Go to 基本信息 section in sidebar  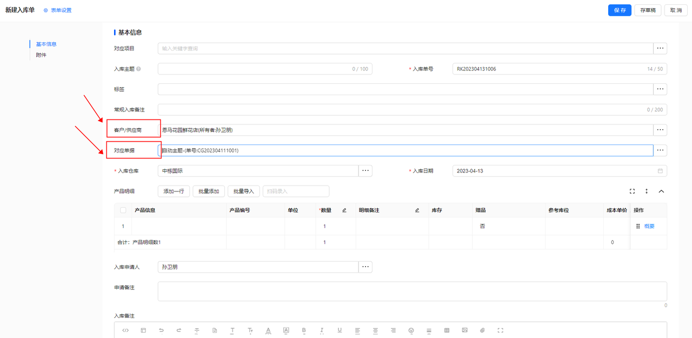(46, 44)
